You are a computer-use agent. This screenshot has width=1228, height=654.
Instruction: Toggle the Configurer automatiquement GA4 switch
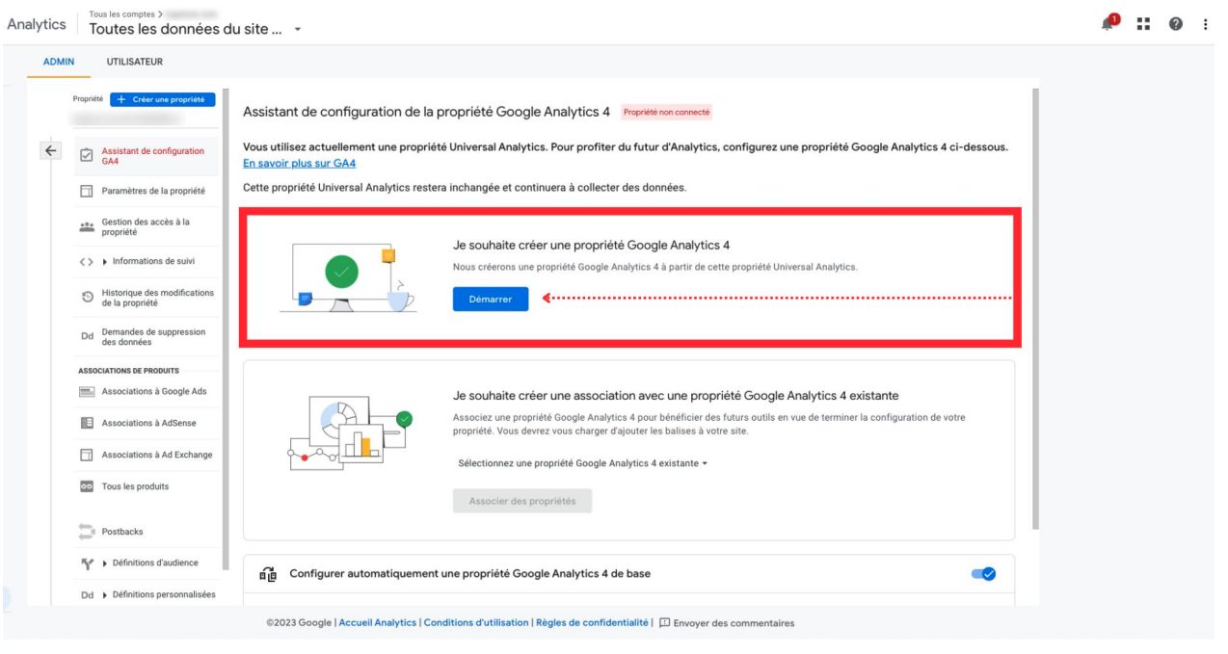pos(983,574)
